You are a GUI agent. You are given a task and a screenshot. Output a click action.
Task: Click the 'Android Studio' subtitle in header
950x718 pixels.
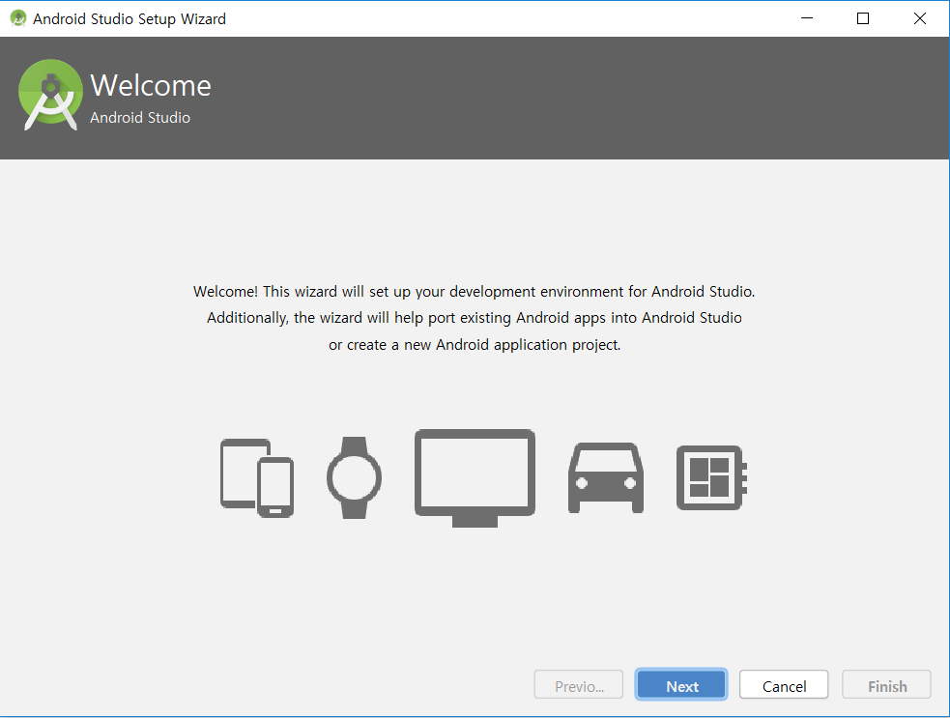click(140, 118)
